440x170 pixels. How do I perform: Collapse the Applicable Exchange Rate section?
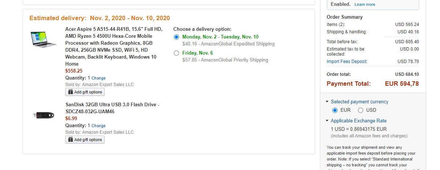click(327, 121)
